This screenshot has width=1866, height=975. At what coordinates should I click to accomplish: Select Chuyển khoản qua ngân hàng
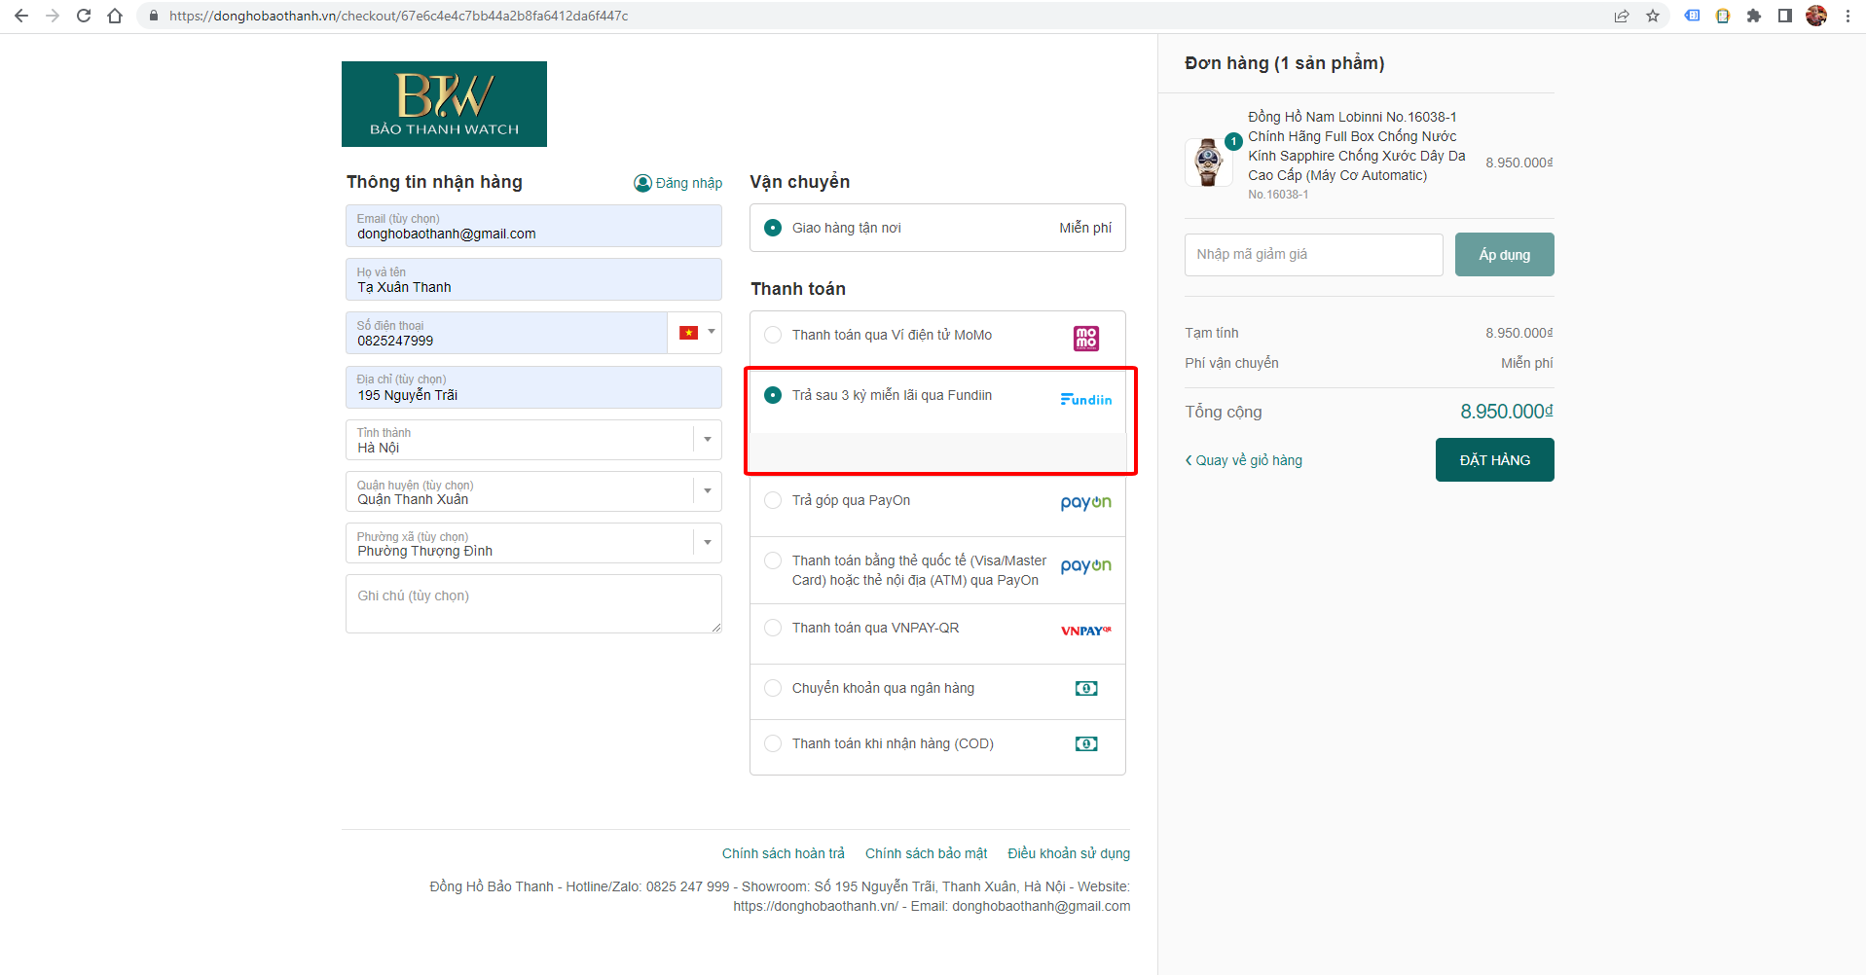[773, 688]
